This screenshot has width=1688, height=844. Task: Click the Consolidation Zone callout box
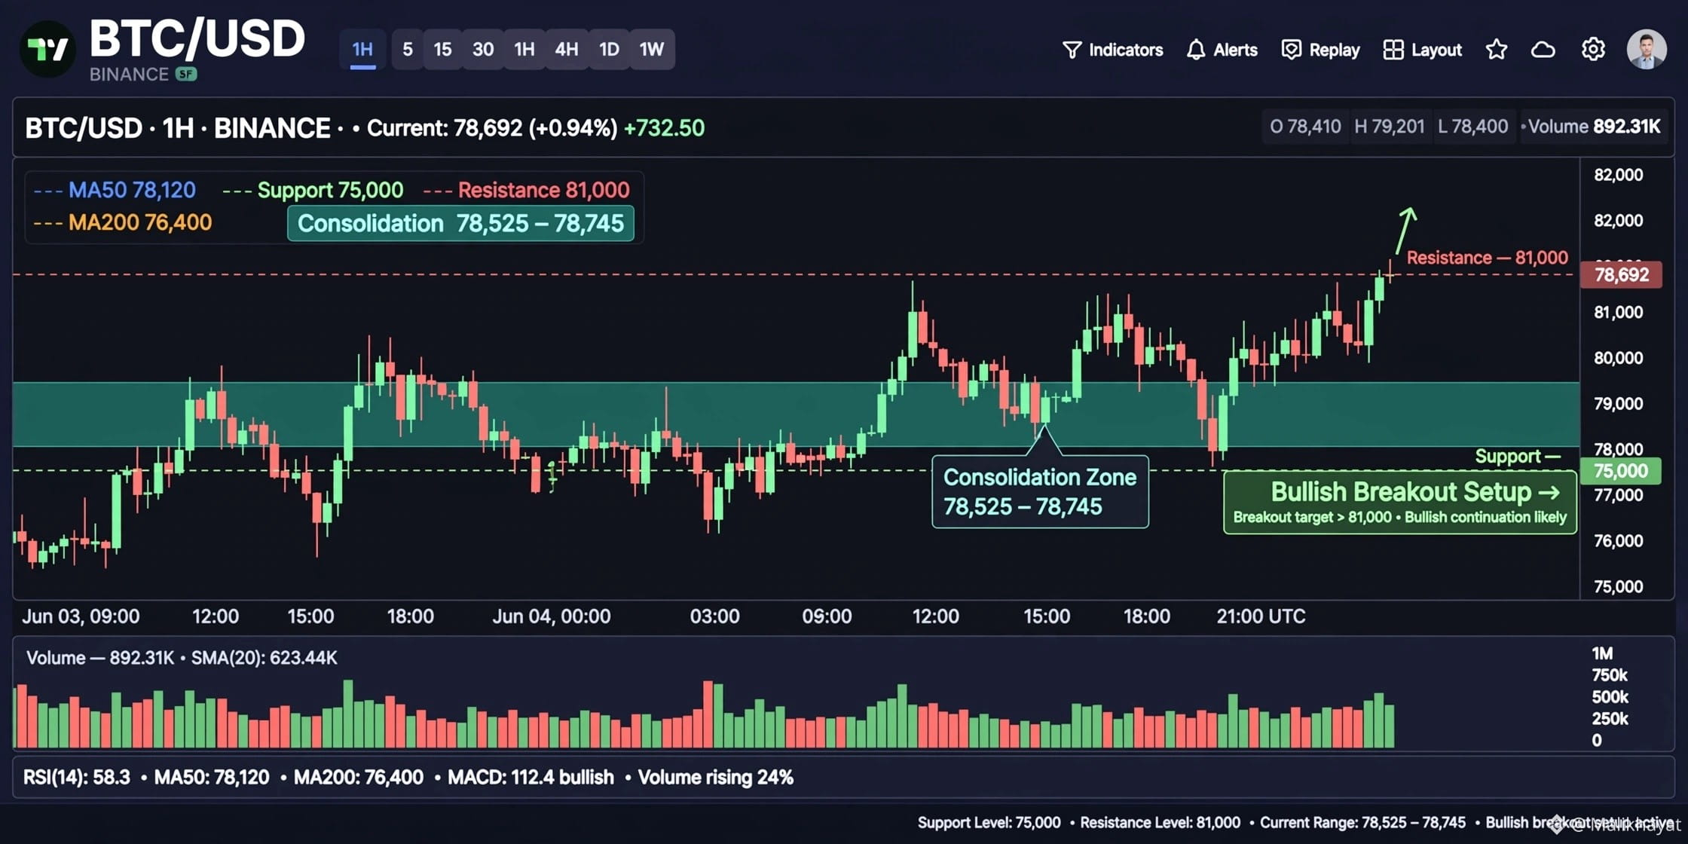[x=1040, y=491]
